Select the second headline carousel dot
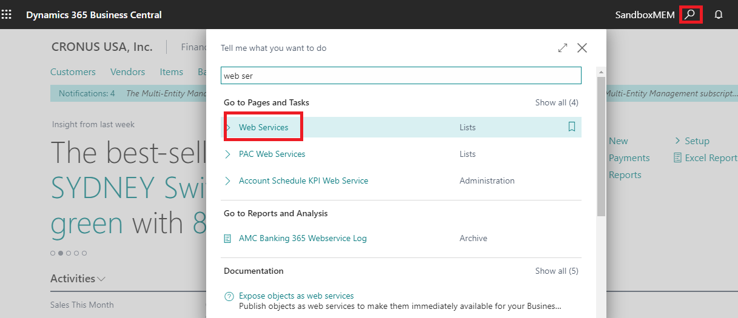 coord(61,253)
